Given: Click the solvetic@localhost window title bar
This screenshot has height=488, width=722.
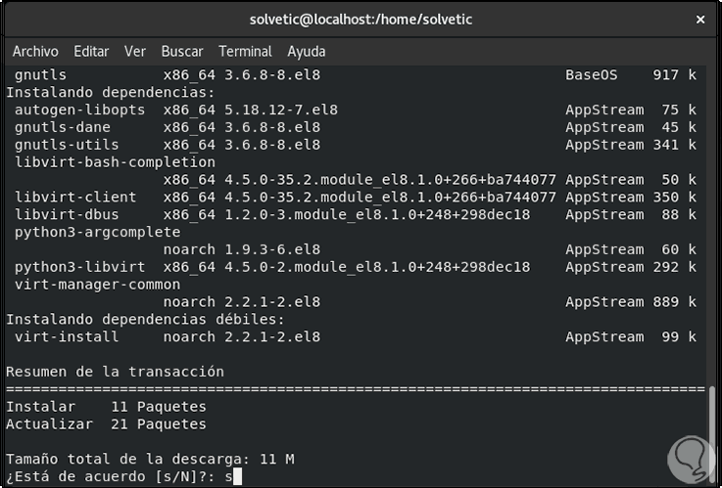Looking at the screenshot, I should click(361, 20).
